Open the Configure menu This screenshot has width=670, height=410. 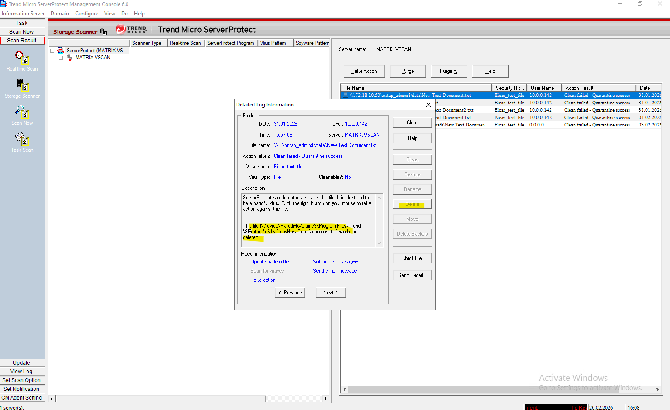[x=86, y=14]
